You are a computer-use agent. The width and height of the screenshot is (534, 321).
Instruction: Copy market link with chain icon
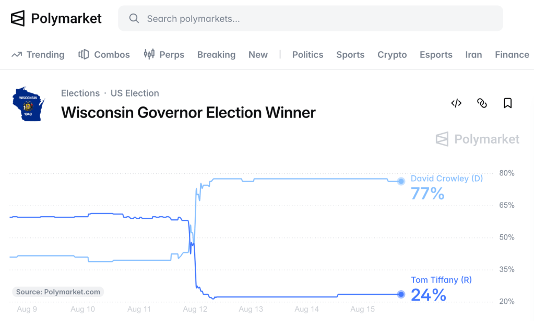pyautogui.click(x=482, y=103)
